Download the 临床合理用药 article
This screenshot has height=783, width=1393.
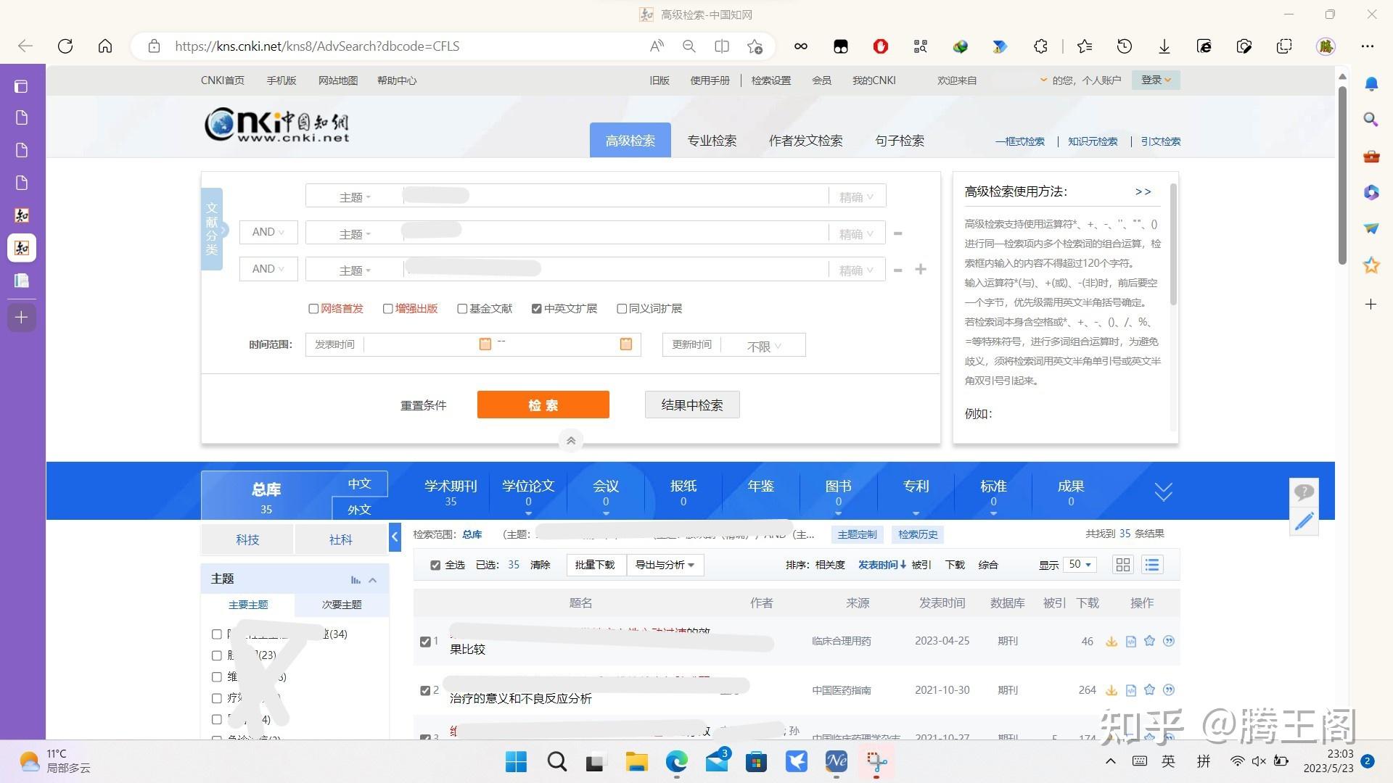click(x=1111, y=641)
